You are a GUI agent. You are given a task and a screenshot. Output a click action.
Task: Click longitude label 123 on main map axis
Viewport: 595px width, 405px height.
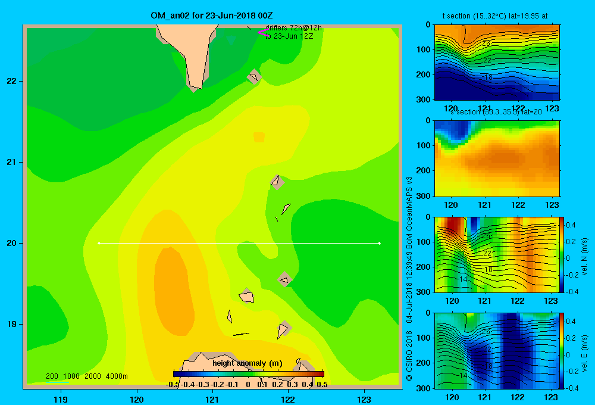[364, 399]
